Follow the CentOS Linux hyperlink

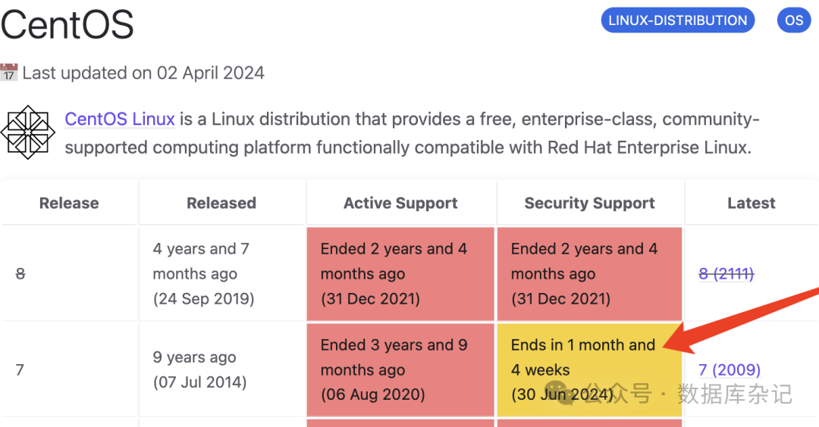pyautogui.click(x=120, y=119)
